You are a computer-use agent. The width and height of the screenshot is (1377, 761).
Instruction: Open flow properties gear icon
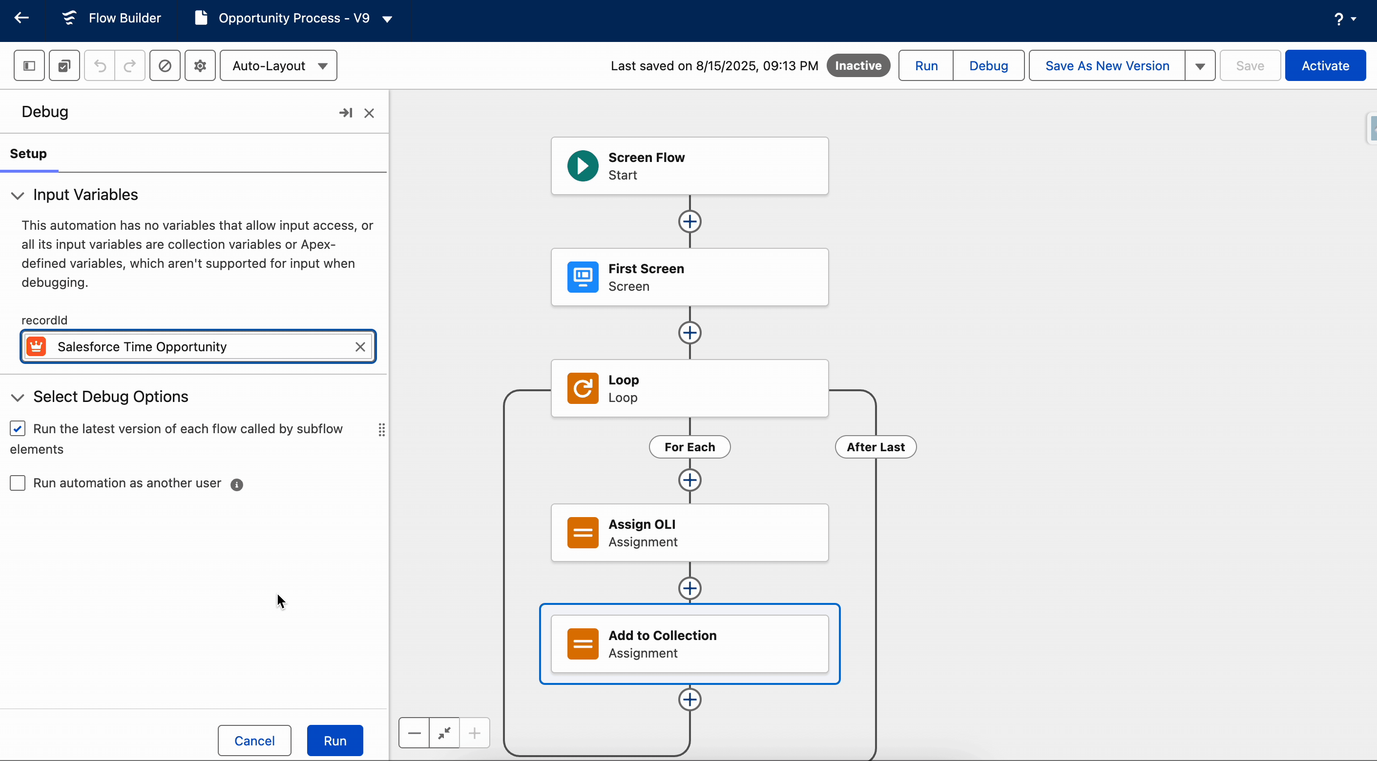(x=200, y=66)
